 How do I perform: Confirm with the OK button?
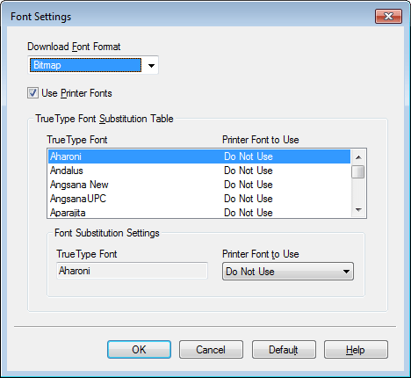[139, 349]
